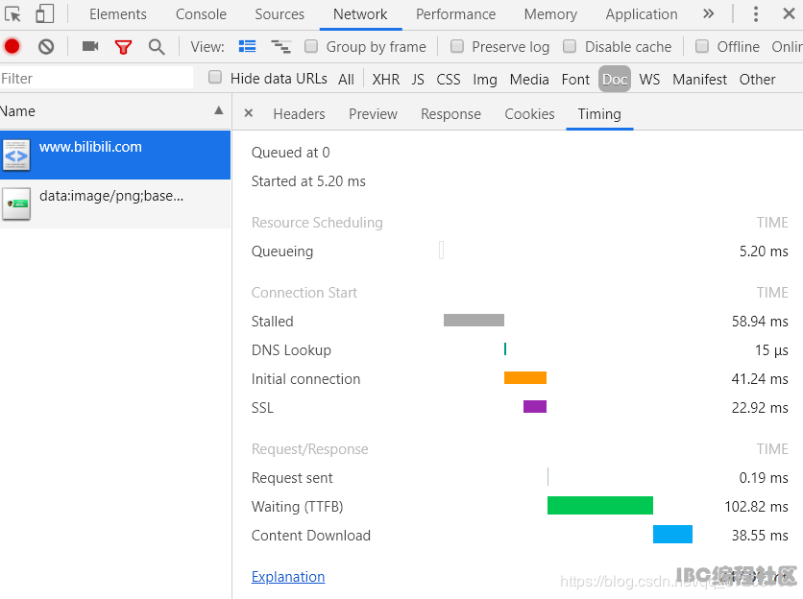This screenshot has width=803, height=599.
Task: Stop recording with the red record button
Action: (12, 47)
